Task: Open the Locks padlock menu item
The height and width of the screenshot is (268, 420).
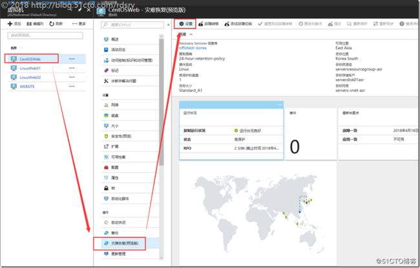Action: (130, 188)
